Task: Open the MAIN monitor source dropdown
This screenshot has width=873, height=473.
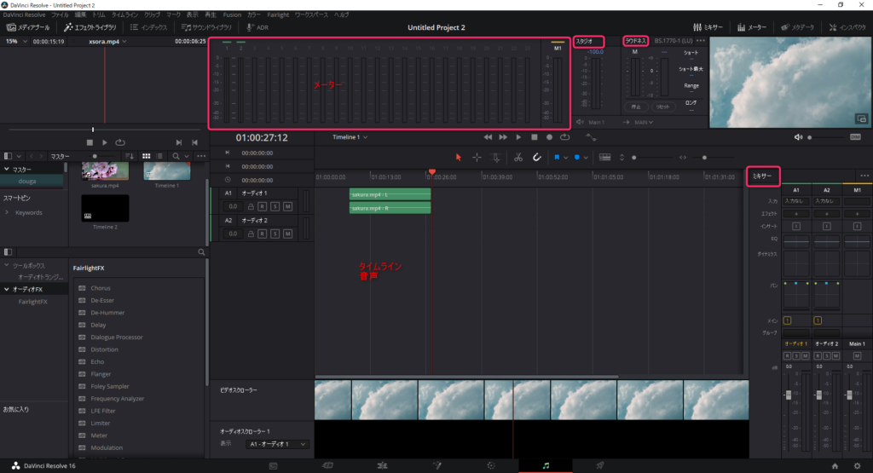Action: pos(643,122)
